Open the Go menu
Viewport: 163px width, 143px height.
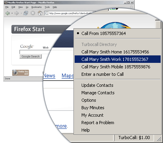(x=27, y=7)
